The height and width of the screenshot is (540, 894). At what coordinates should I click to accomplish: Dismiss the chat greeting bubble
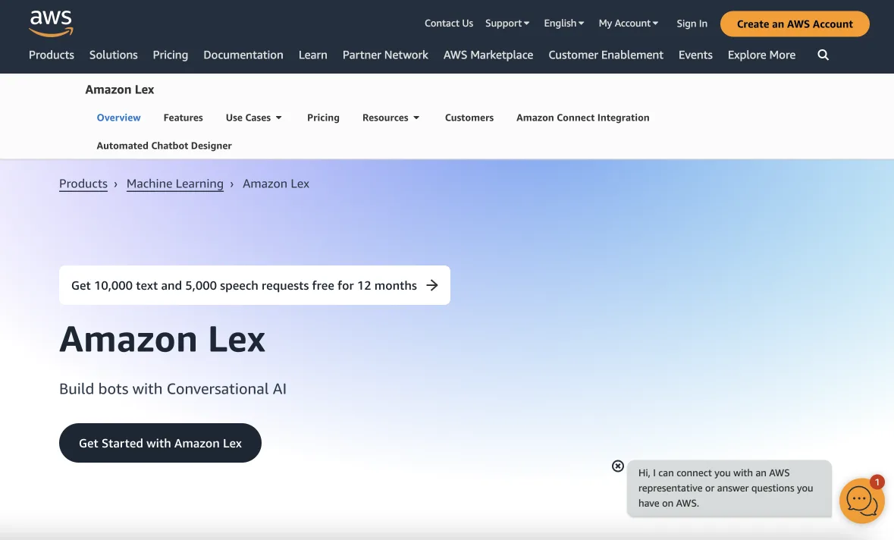tap(617, 466)
